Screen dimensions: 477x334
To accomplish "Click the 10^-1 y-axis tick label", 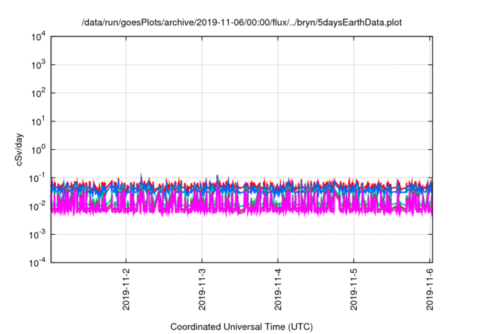I will [37, 178].
